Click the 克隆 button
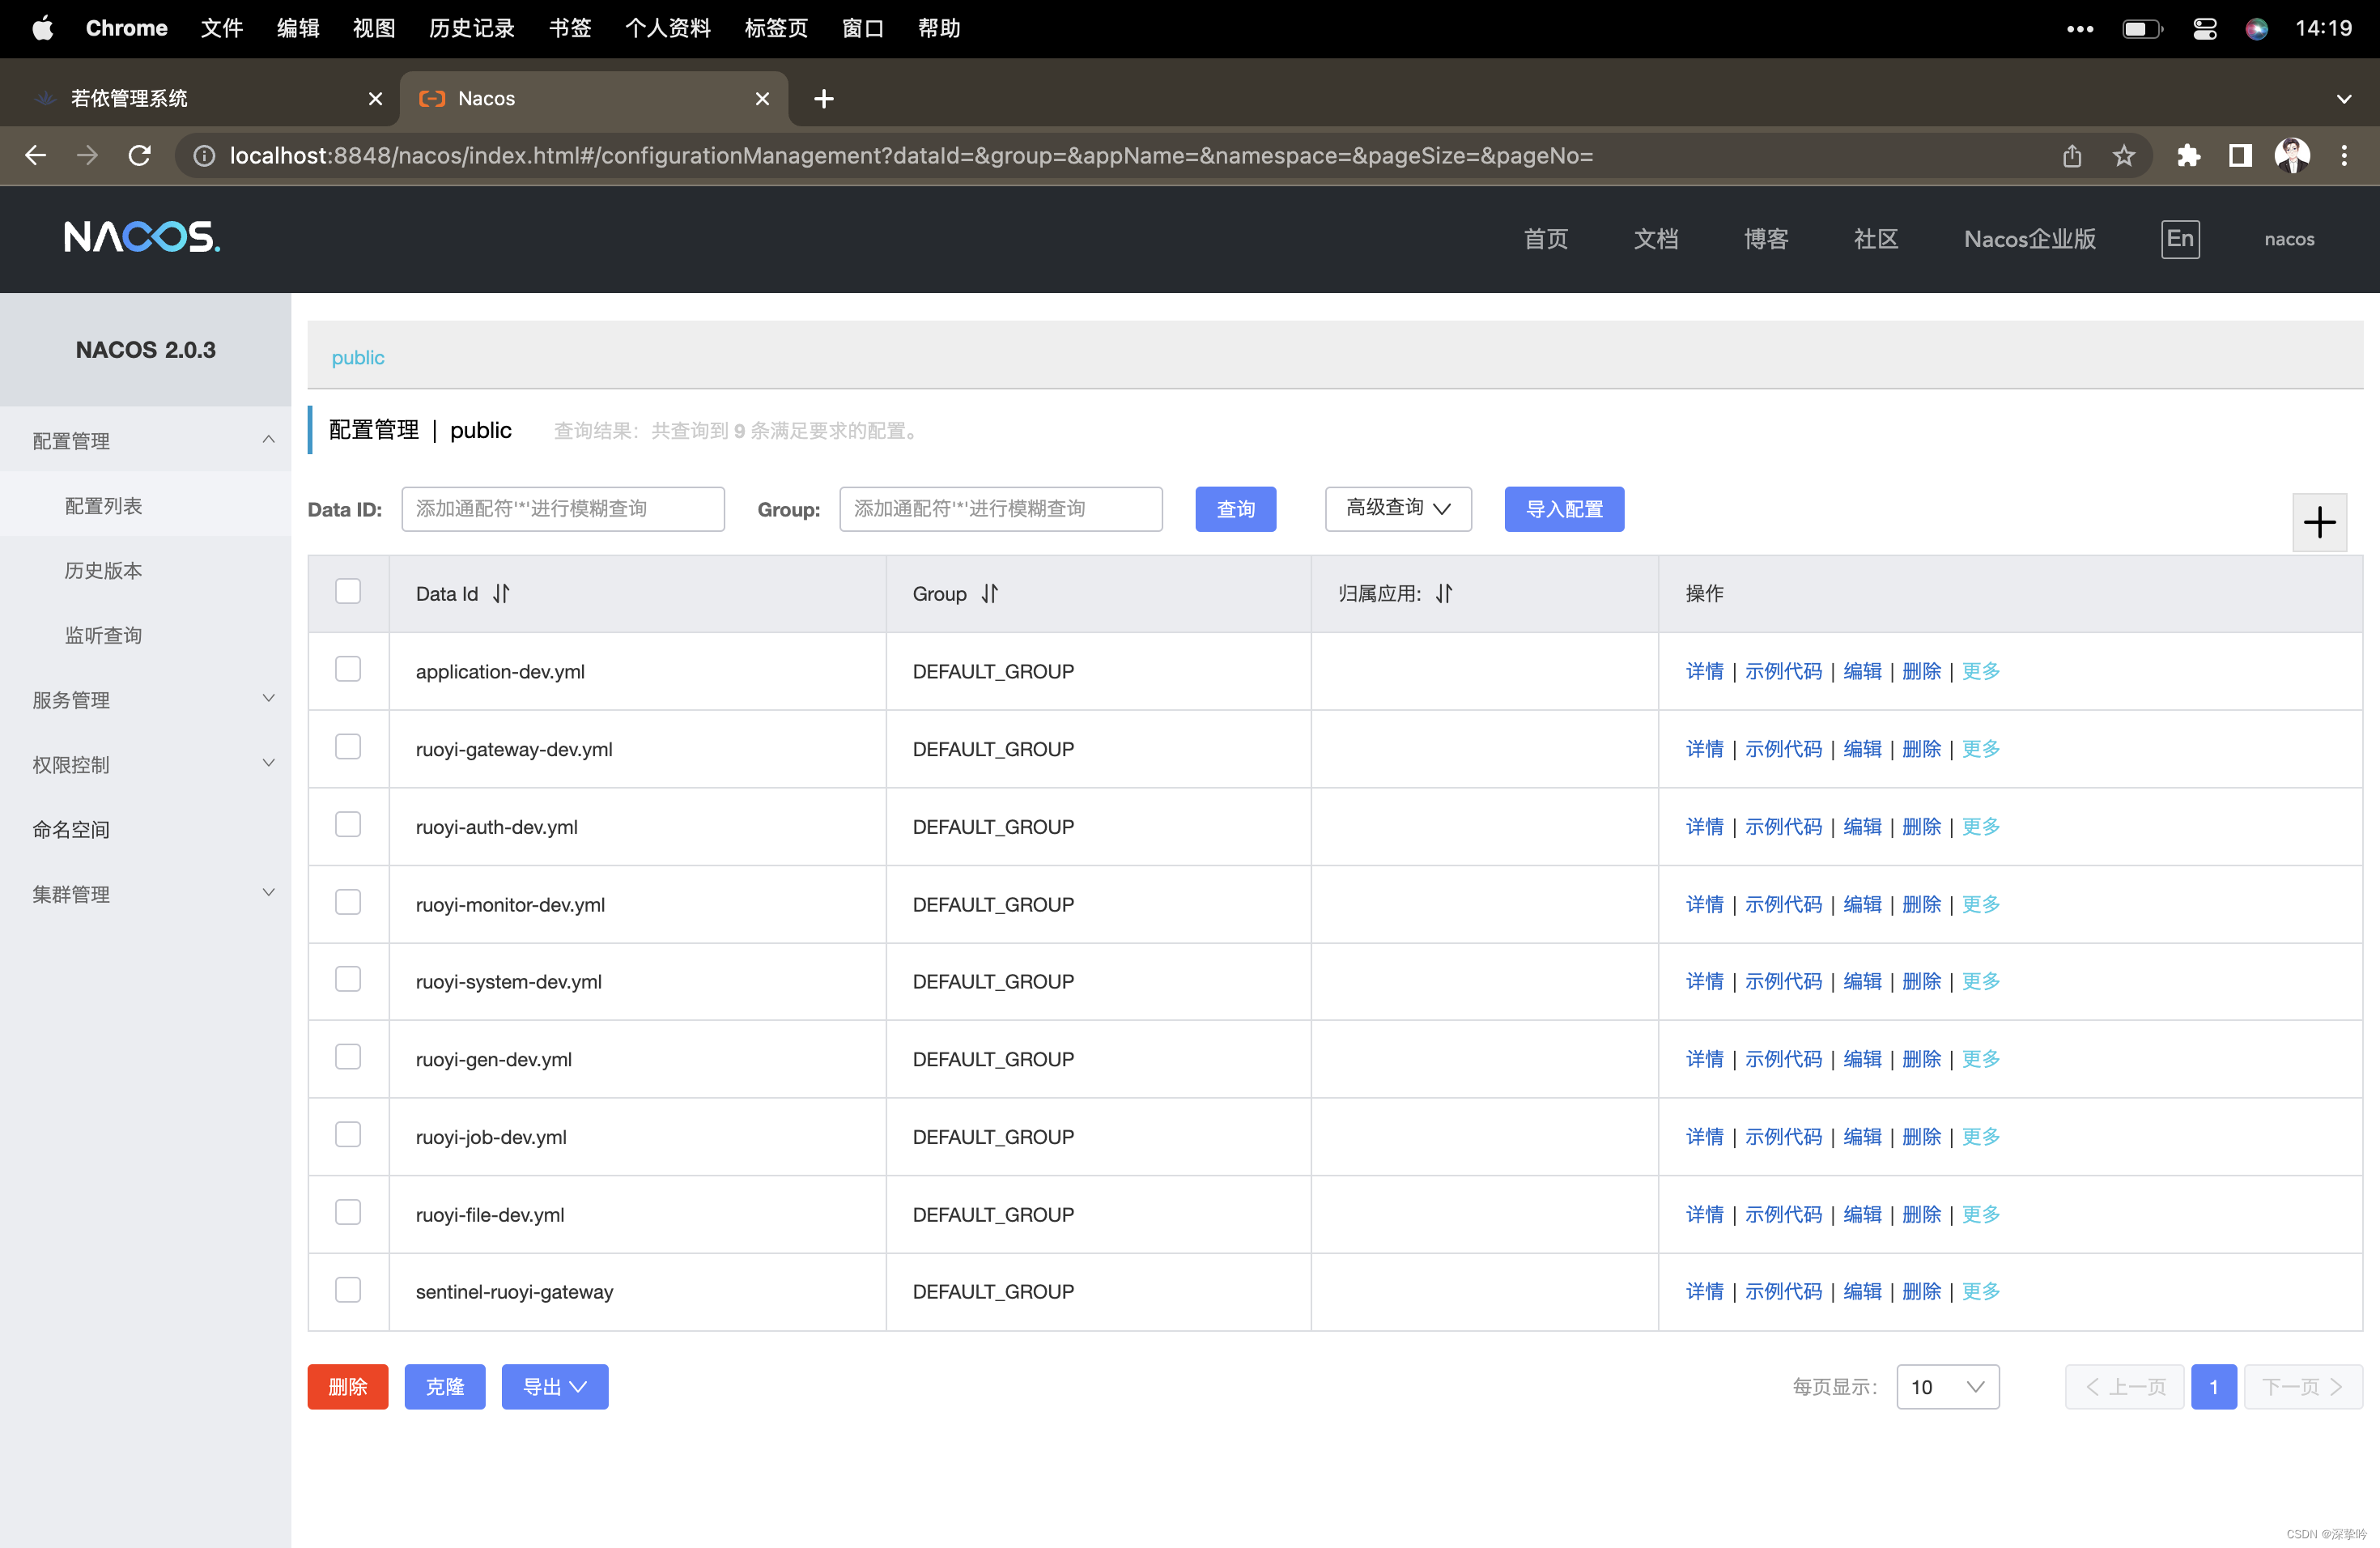The width and height of the screenshot is (2380, 1548). 444,1387
